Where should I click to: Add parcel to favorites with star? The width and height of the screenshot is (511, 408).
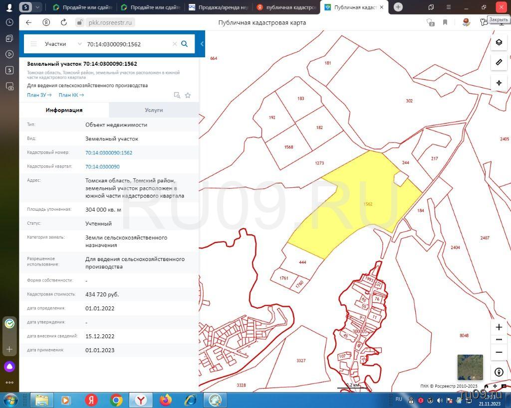[188, 95]
